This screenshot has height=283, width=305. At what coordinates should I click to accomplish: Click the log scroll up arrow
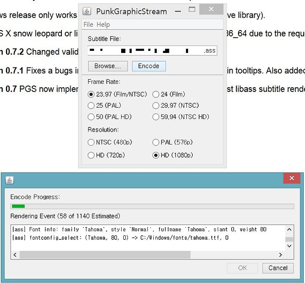289,230
